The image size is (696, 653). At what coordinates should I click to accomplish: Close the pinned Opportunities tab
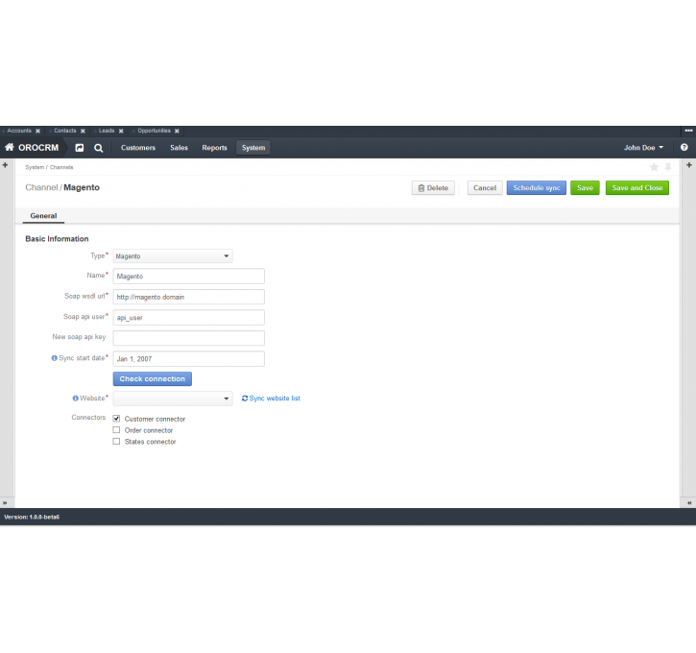177,131
